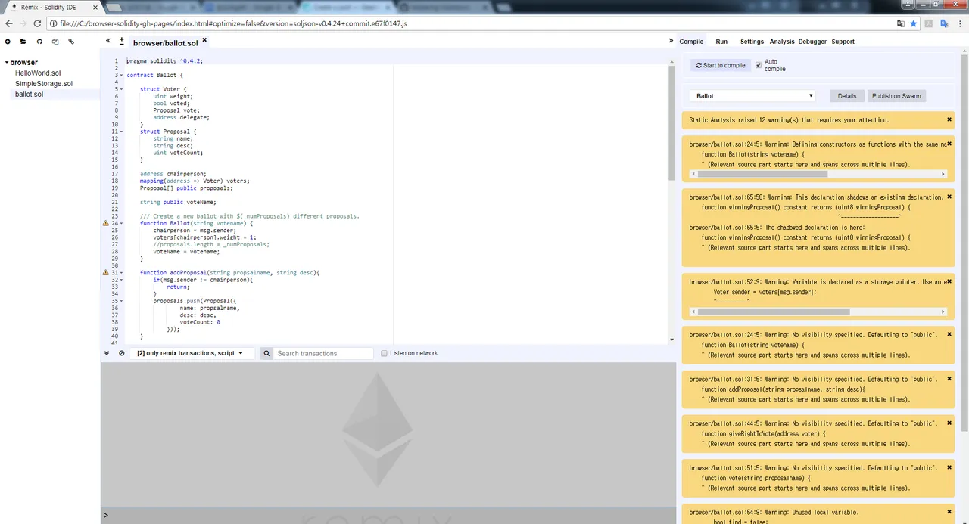Screen dimensions: 969x524
Task: Click the Details button
Action: coord(847,96)
